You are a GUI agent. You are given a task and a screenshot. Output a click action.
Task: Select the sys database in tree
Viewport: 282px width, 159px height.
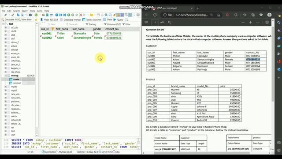click(x=13, y=127)
